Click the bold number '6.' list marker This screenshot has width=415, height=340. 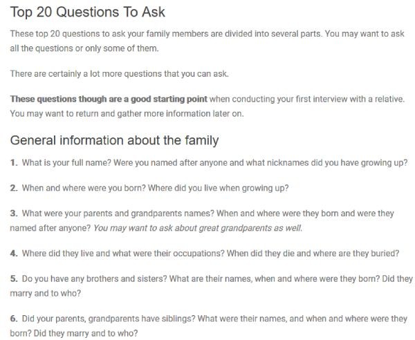(14, 319)
